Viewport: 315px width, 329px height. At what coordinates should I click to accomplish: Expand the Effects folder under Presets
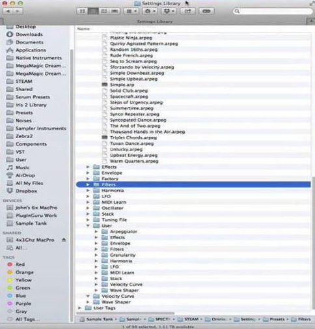pos(88,167)
